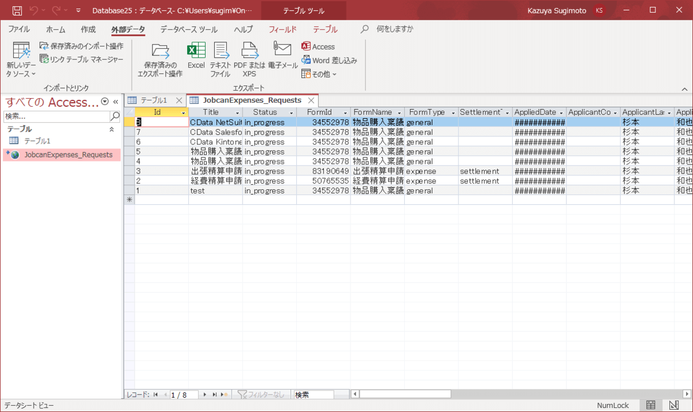Screen dimensions: 693x412
Task: Open the 新しいデータソース menu
Action: pos(21,60)
